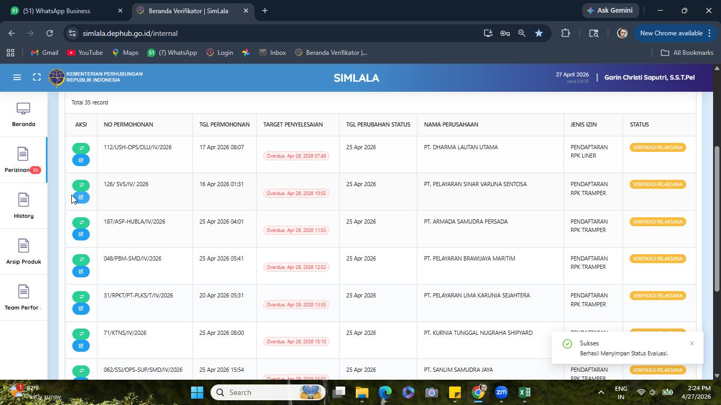Open the Gmail bookmark

point(44,53)
